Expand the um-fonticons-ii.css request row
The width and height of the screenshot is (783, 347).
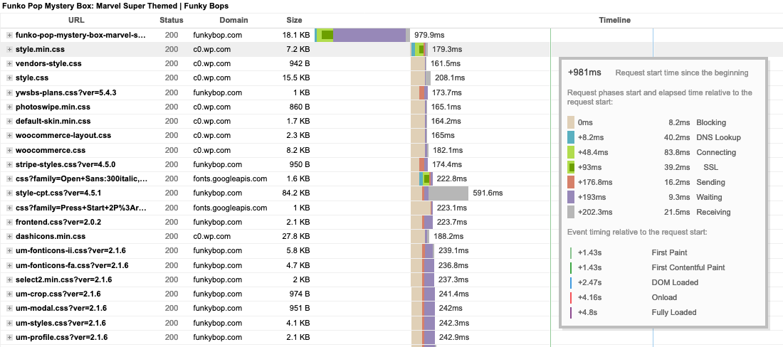[x=9, y=251]
